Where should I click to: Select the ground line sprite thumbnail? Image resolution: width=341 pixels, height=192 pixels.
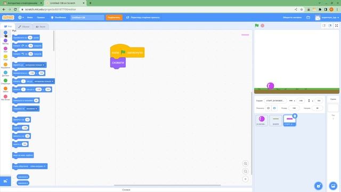coord(275,121)
